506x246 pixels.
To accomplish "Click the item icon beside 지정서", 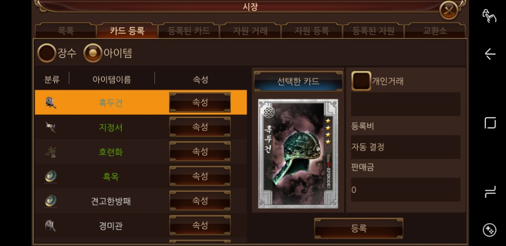I will pos(51,127).
